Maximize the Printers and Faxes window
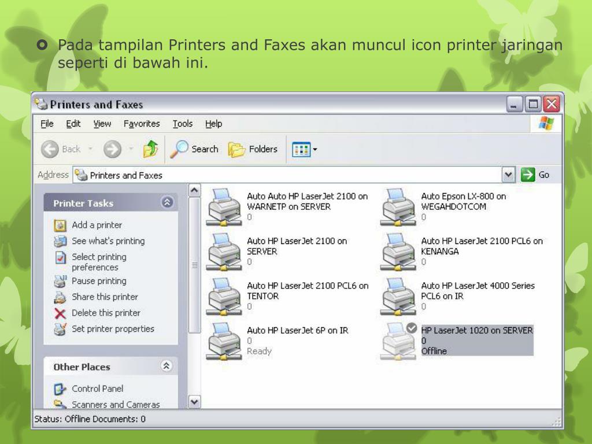The width and height of the screenshot is (592, 444). pyautogui.click(x=532, y=104)
